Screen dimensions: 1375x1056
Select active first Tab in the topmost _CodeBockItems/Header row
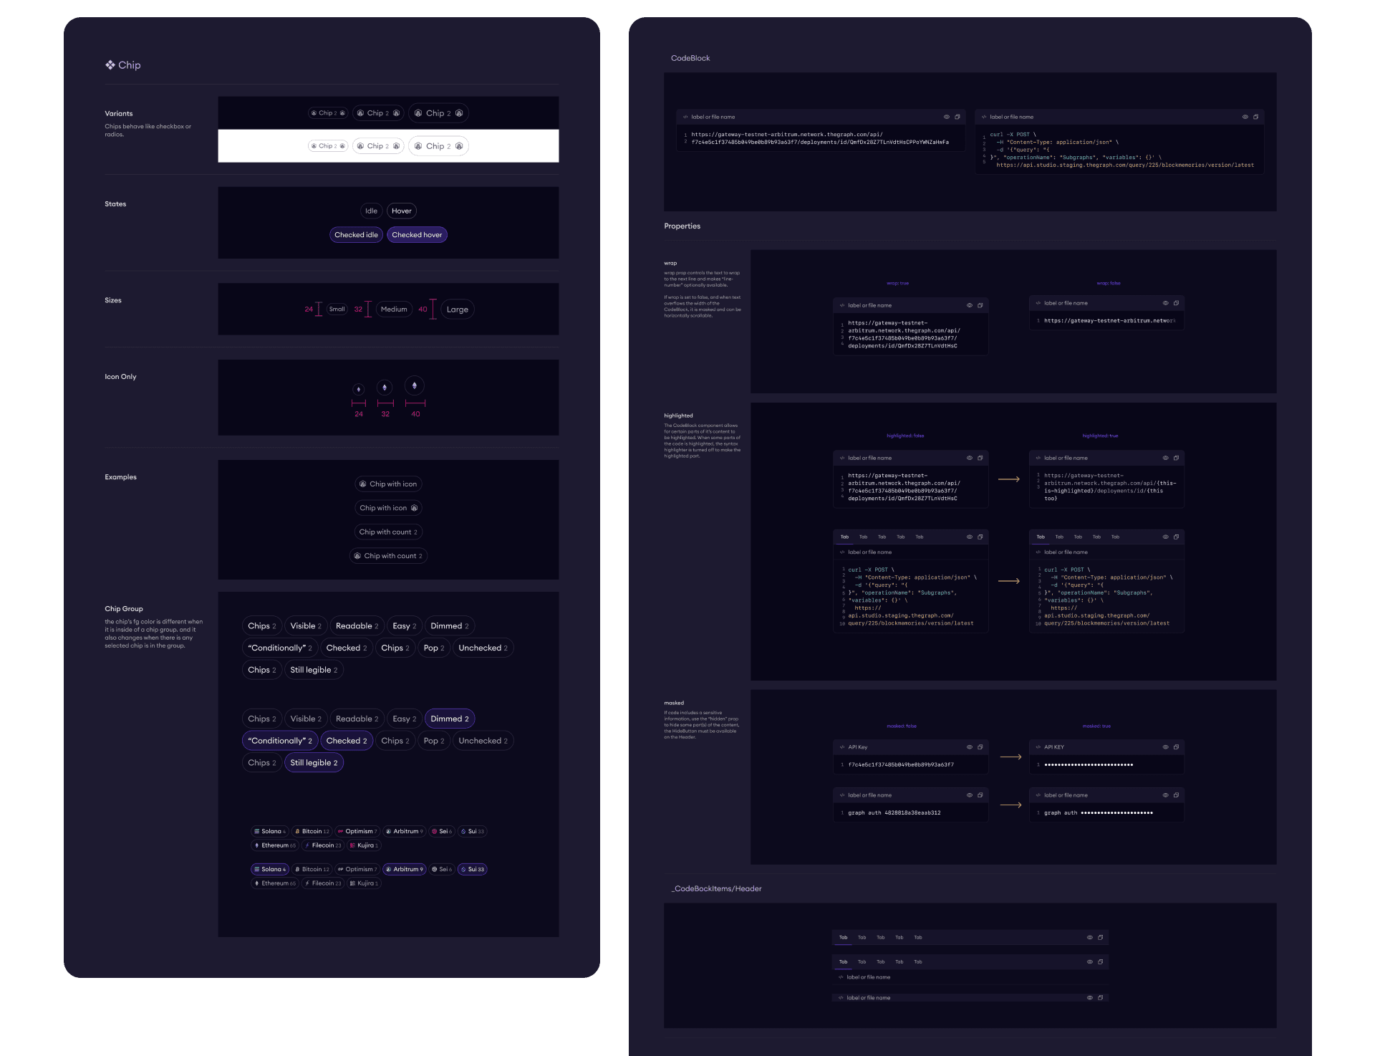point(844,937)
